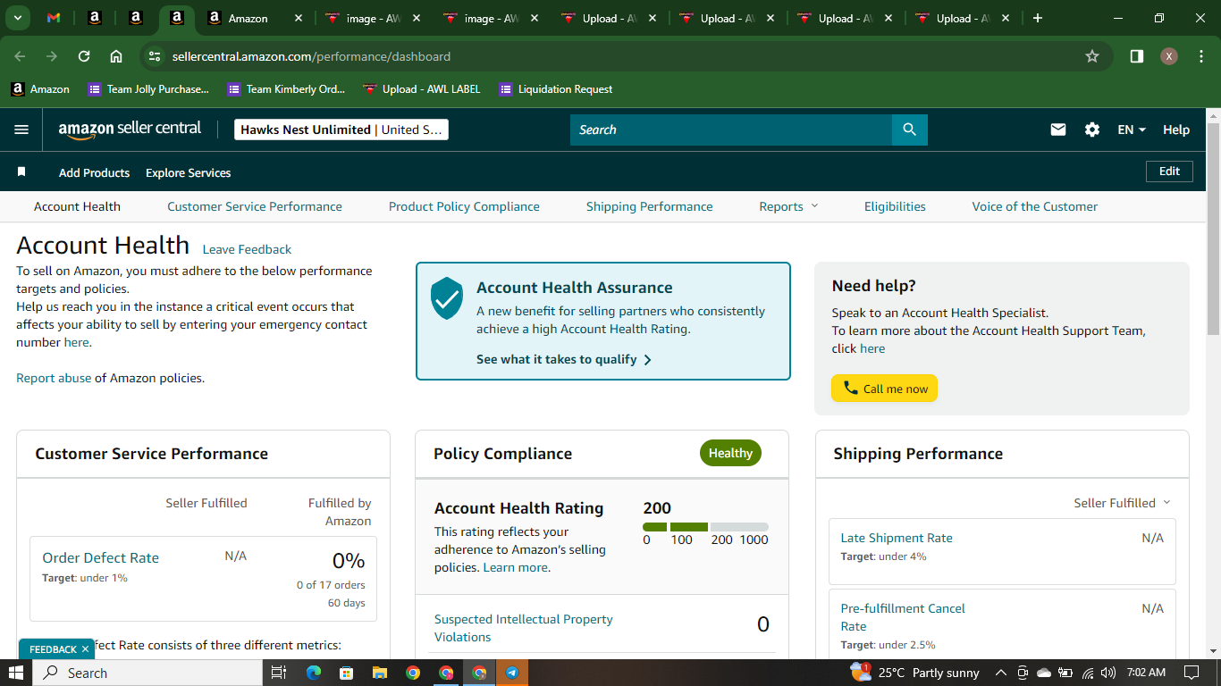Click the Seller Central search field
1221x686 pixels.
tap(731, 130)
